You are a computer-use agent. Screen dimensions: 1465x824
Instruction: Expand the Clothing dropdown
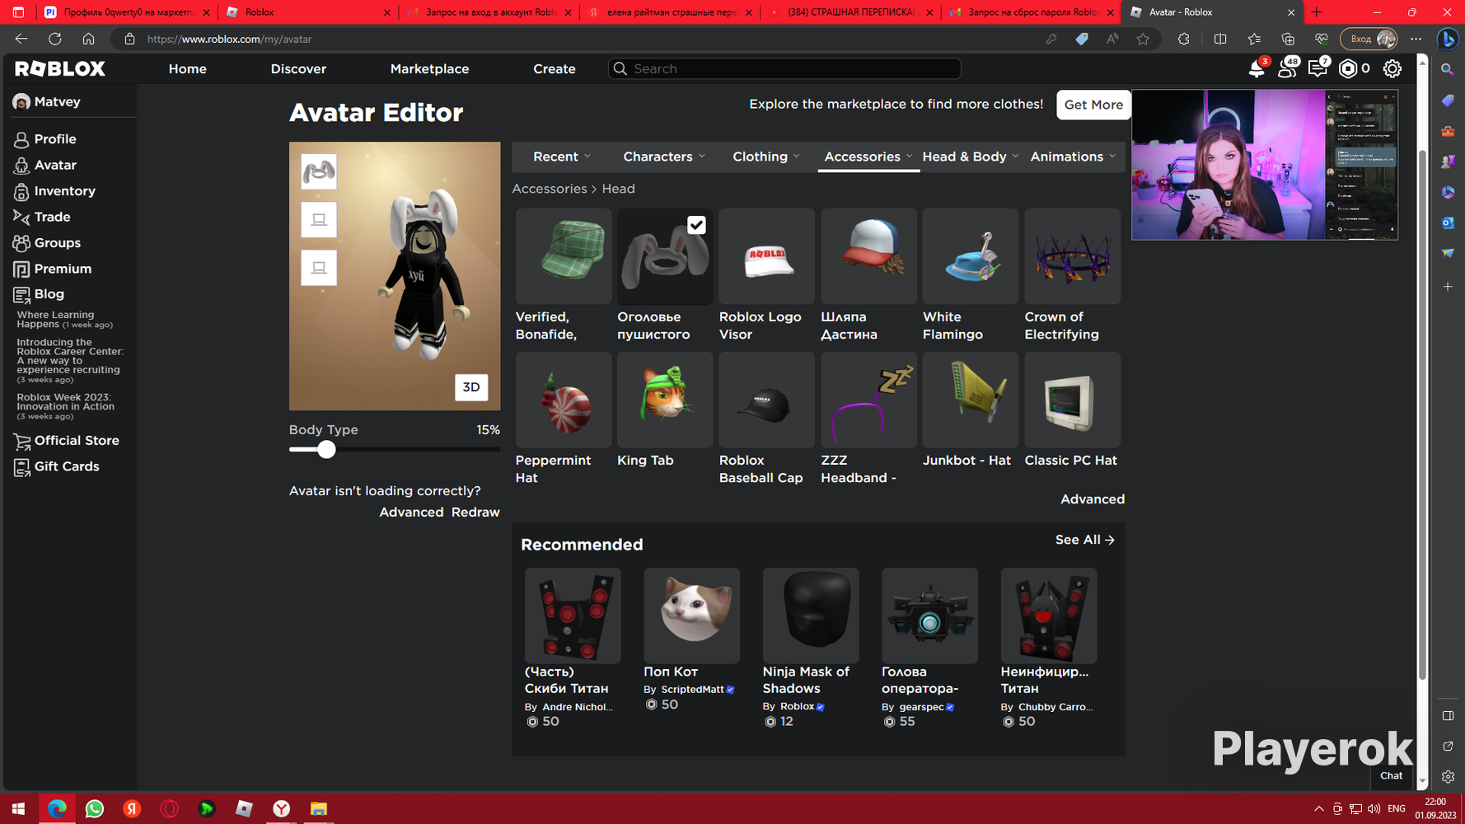pos(766,157)
